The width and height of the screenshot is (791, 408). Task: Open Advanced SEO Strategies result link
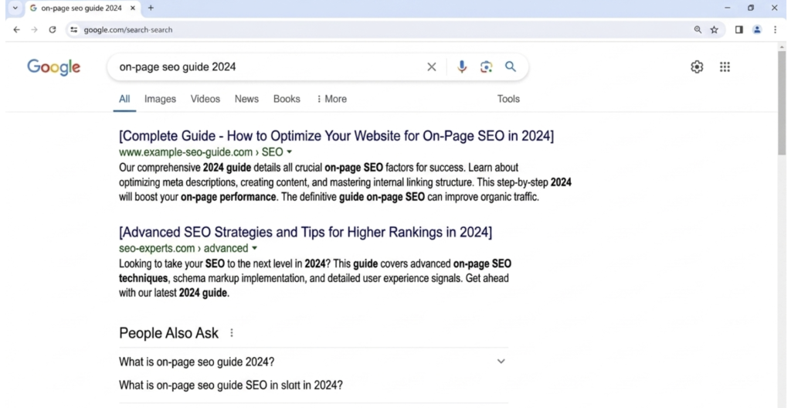(x=306, y=233)
